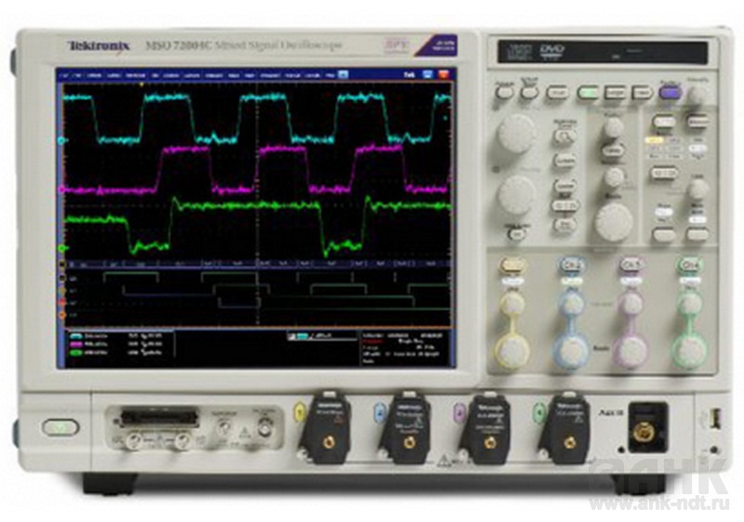
Task: Toggle the blue CH2 channel button
Action: [x=570, y=267]
